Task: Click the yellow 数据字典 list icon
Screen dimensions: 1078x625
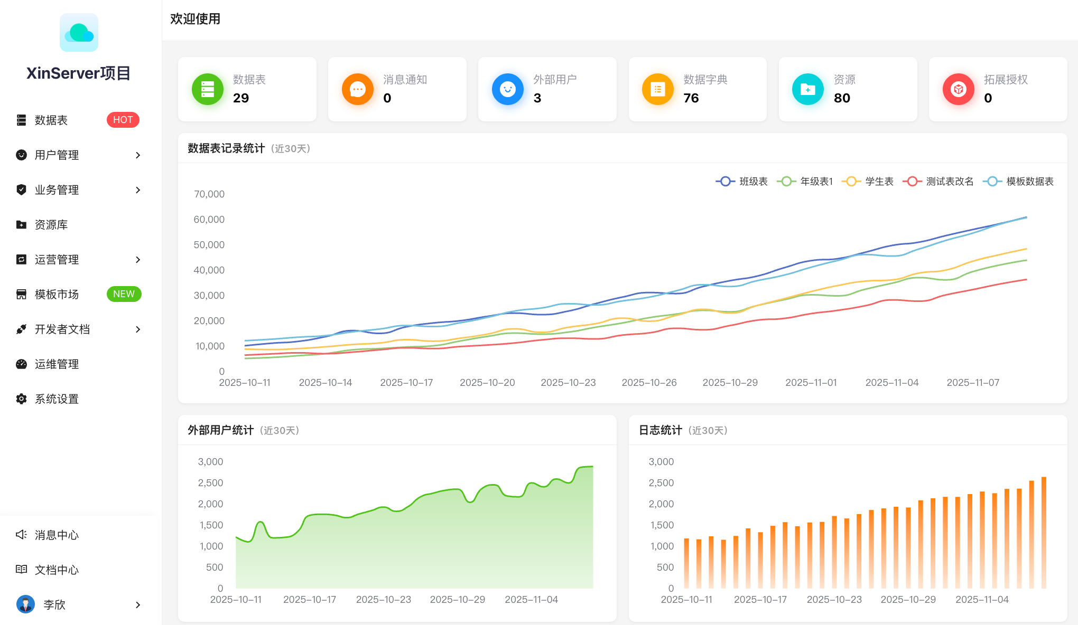Action: pyautogui.click(x=658, y=89)
